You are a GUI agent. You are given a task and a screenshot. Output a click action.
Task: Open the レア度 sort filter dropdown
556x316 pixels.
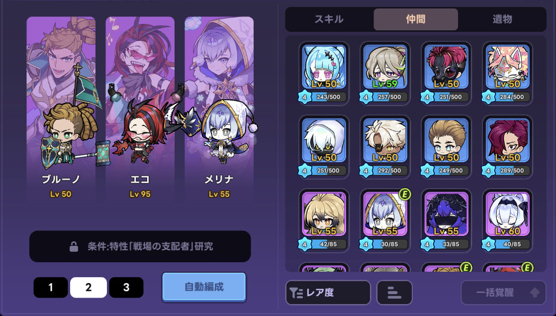tap(328, 293)
